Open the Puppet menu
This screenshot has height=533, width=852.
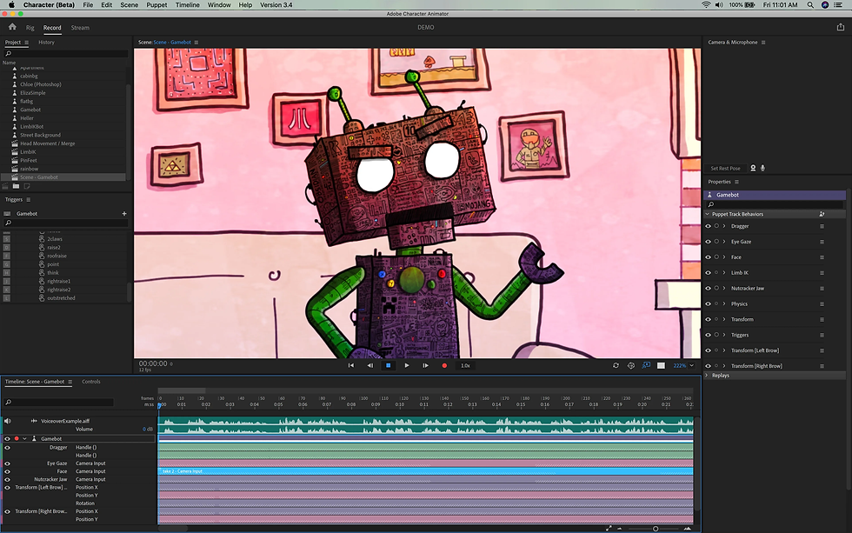tap(156, 5)
